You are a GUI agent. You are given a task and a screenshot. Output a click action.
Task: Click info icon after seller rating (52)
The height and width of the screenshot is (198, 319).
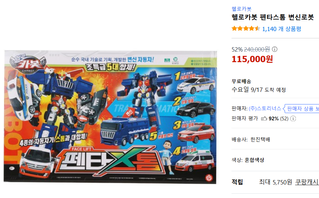point(293,118)
